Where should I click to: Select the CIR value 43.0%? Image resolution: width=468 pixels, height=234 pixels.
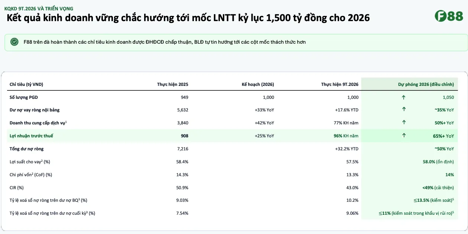click(352, 187)
